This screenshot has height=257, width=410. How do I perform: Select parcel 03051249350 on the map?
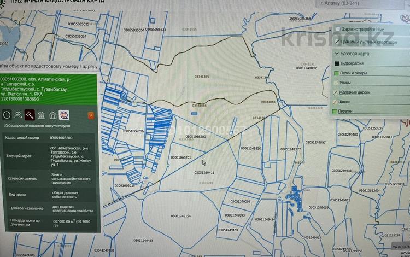(251, 148)
